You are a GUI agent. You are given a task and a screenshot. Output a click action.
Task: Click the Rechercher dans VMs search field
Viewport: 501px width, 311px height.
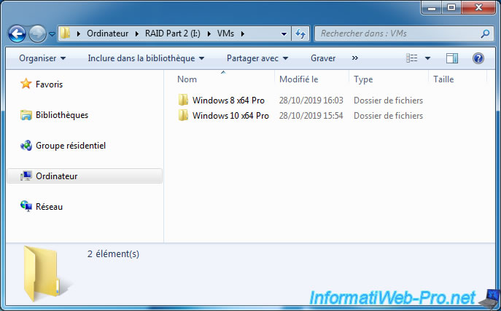[397, 34]
